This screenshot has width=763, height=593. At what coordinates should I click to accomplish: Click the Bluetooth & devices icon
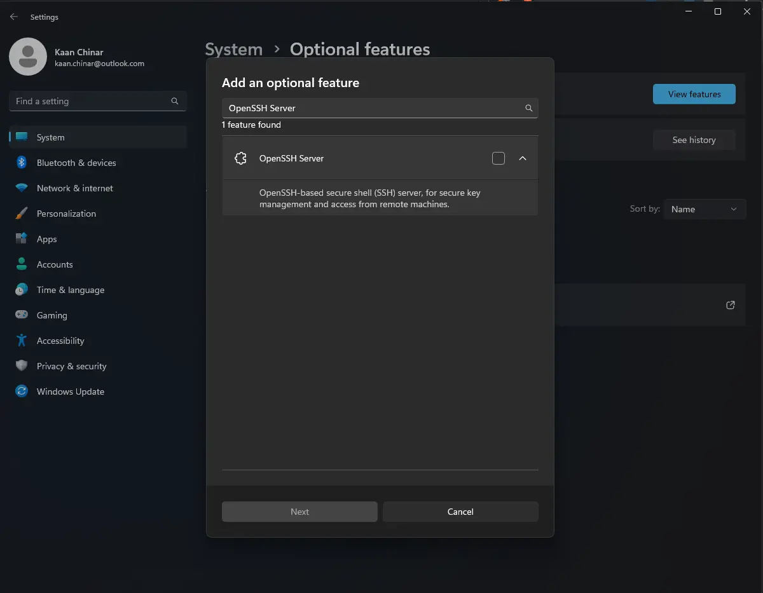pyautogui.click(x=22, y=163)
